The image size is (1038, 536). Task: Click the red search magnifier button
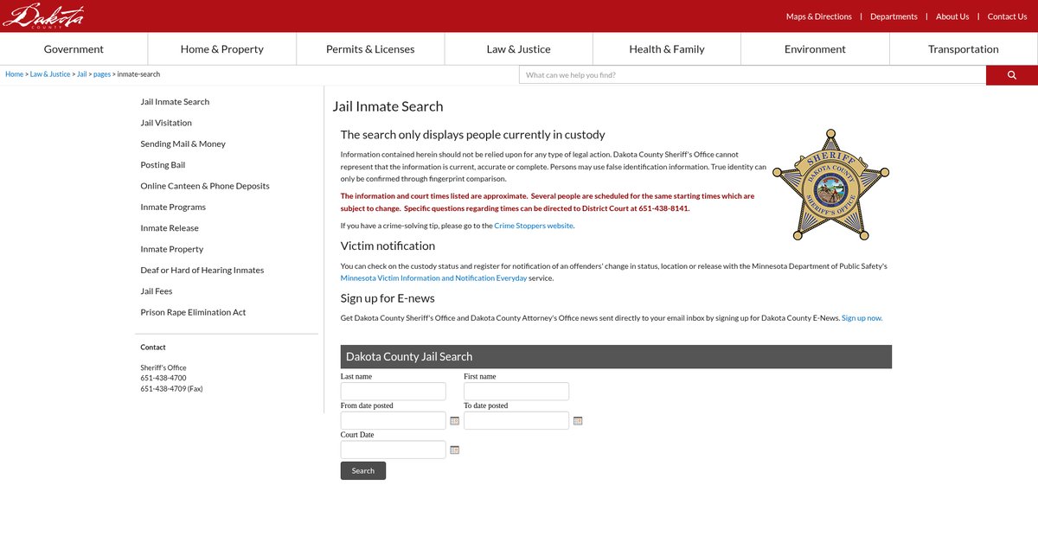coord(1011,75)
